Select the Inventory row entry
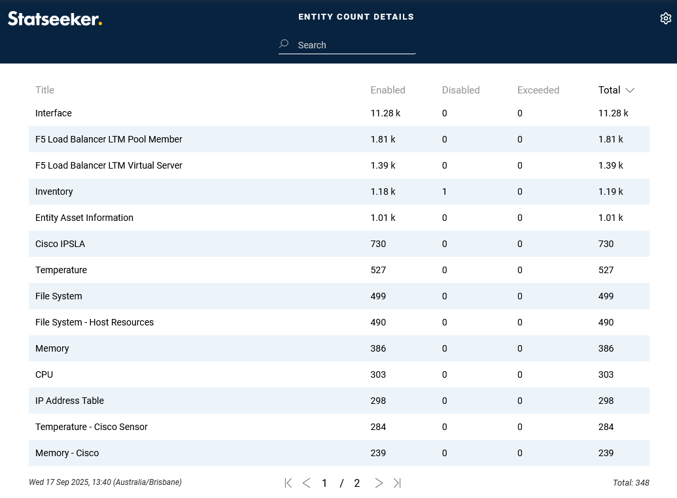Viewport: 677px width, 498px height. (54, 191)
